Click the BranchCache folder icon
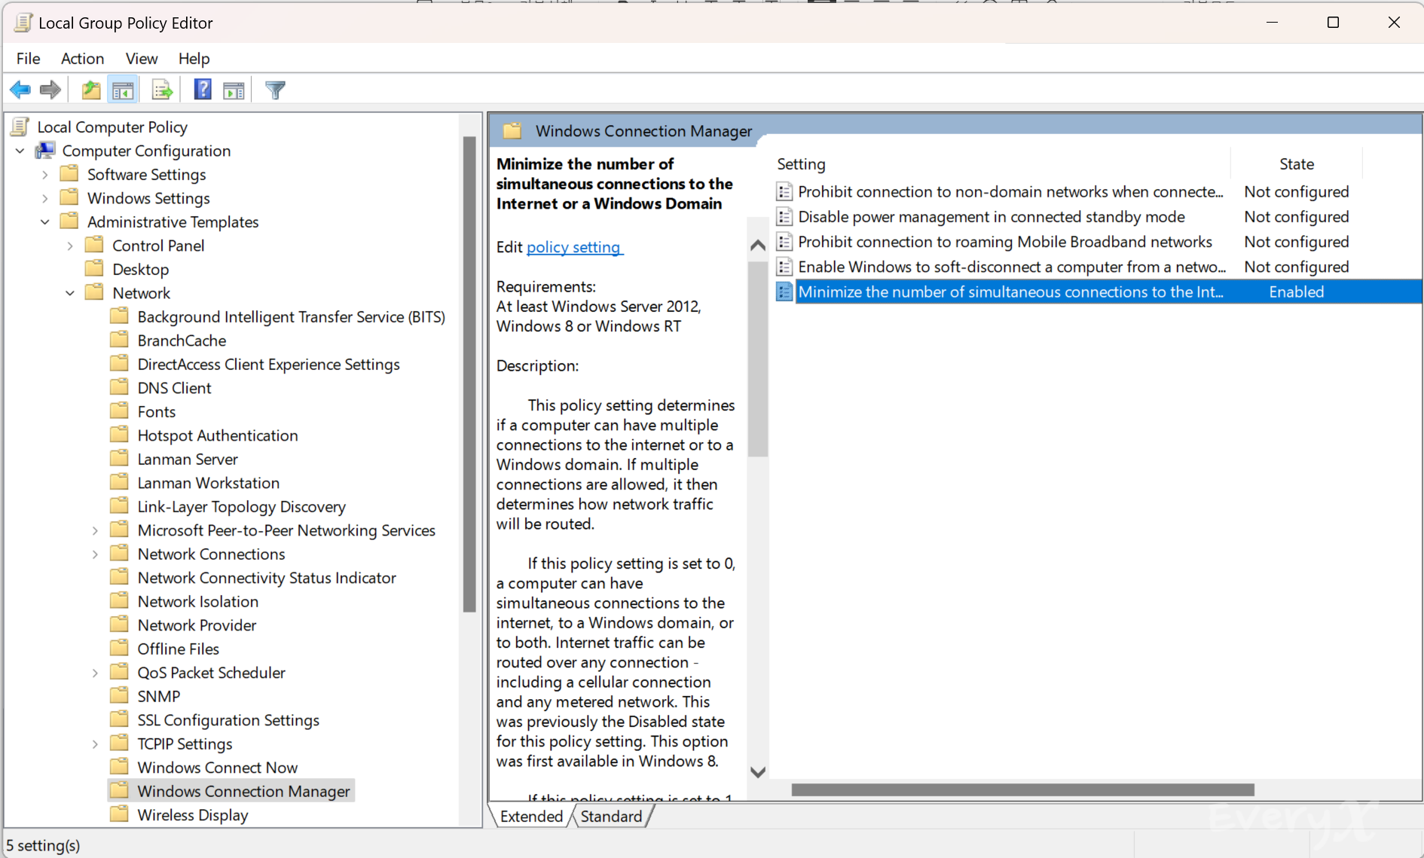This screenshot has width=1424, height=858. coord(119,340)
